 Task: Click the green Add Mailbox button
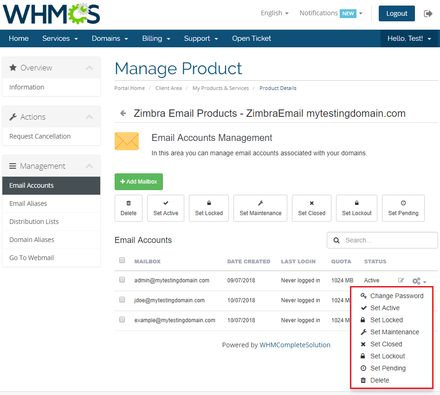tap(139, 182)
